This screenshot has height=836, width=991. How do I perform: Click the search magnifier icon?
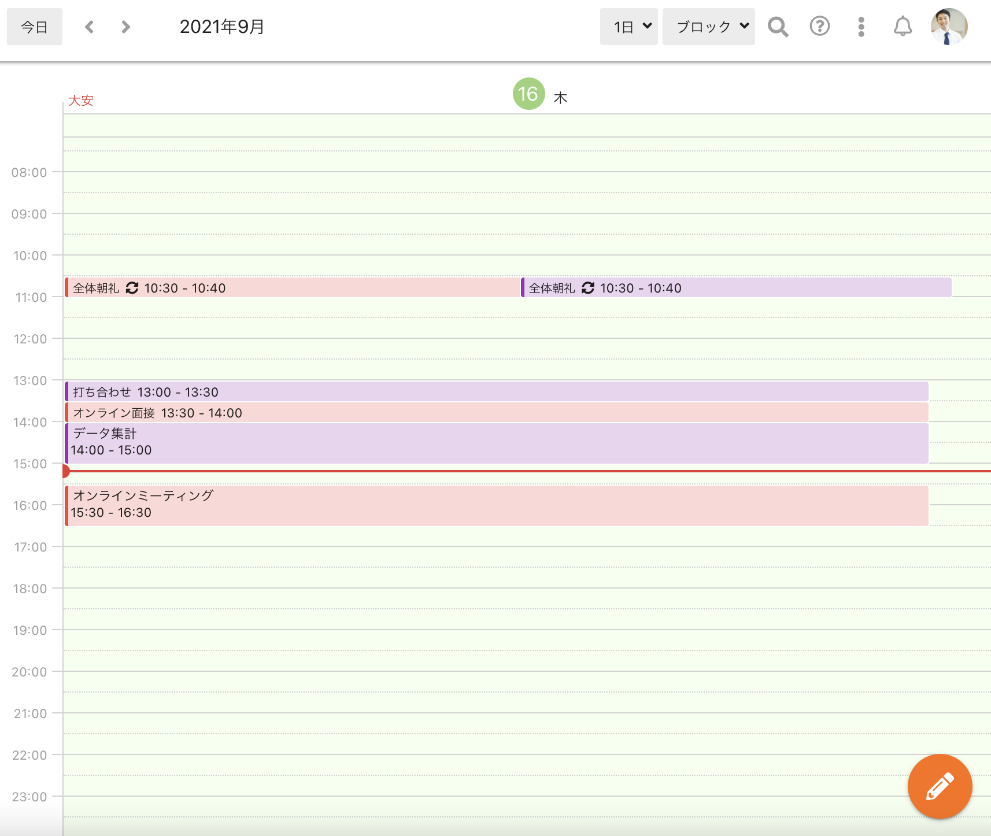778,27
